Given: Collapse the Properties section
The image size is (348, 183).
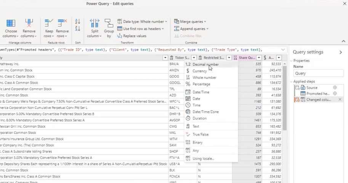Looking at the screenshot, I should pyautogui.click(x=292, y=61).
